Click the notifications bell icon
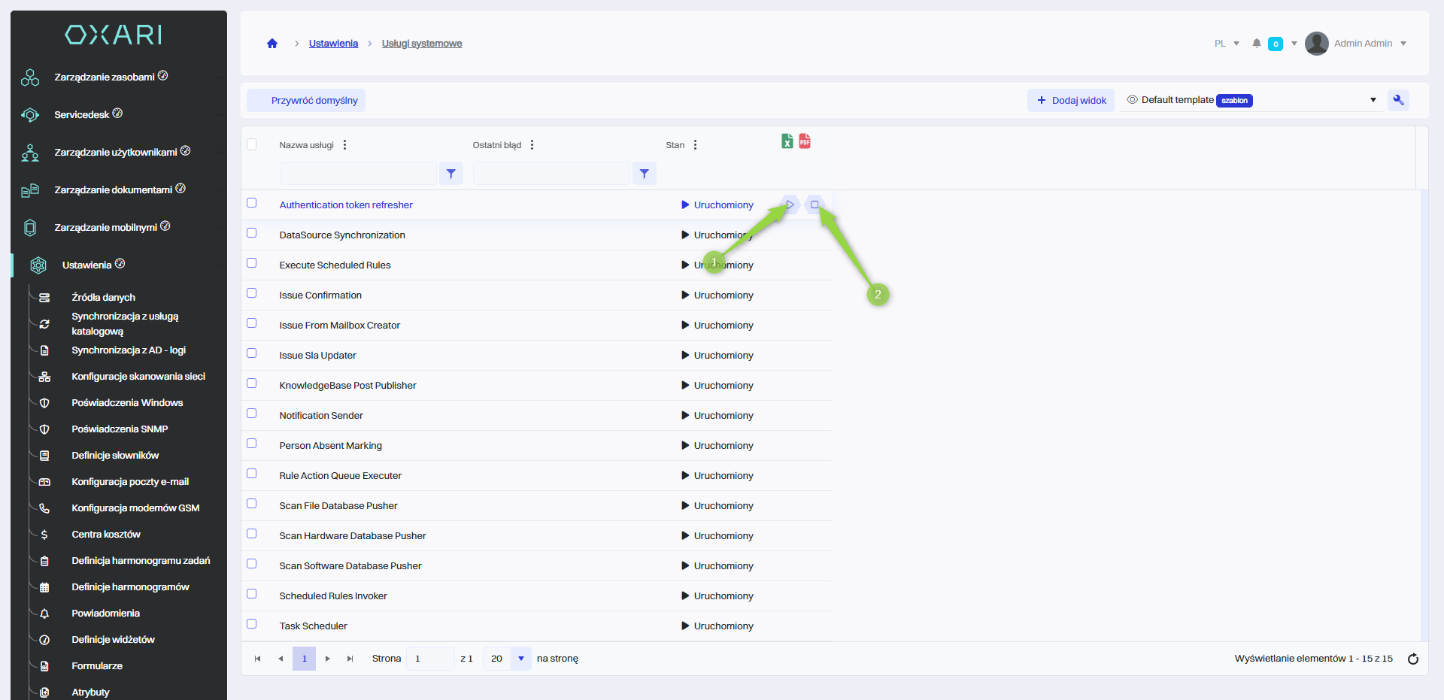The width and height of the screenshot is (1444, 700). click(1256, 44)
